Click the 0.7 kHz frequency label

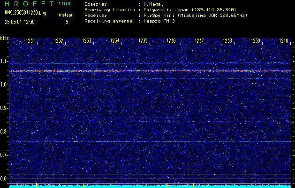pos(4,155)
